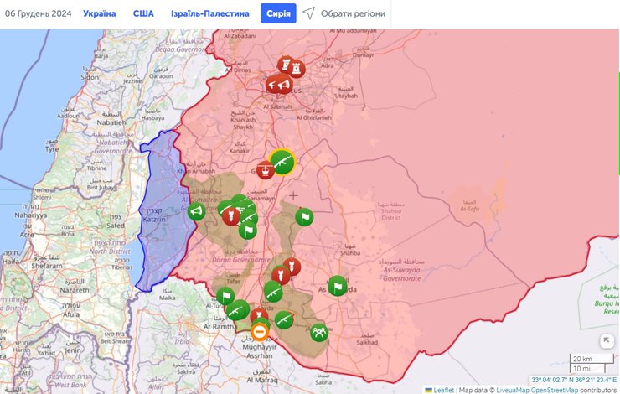Screen dimensions: 620x394
Task: Select the red megaphone marker over Damascus
Action: click(284, 85)
